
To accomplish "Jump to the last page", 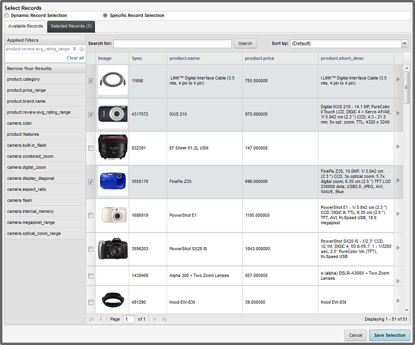I will (x=164, y=319).
